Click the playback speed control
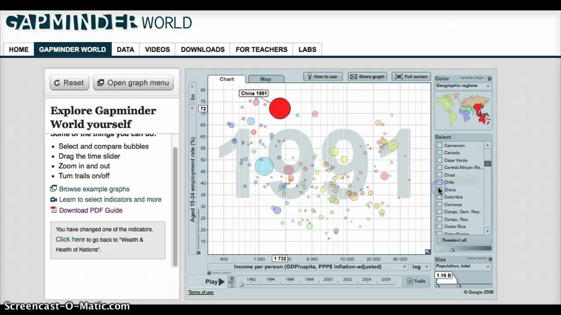 [231, 282]
